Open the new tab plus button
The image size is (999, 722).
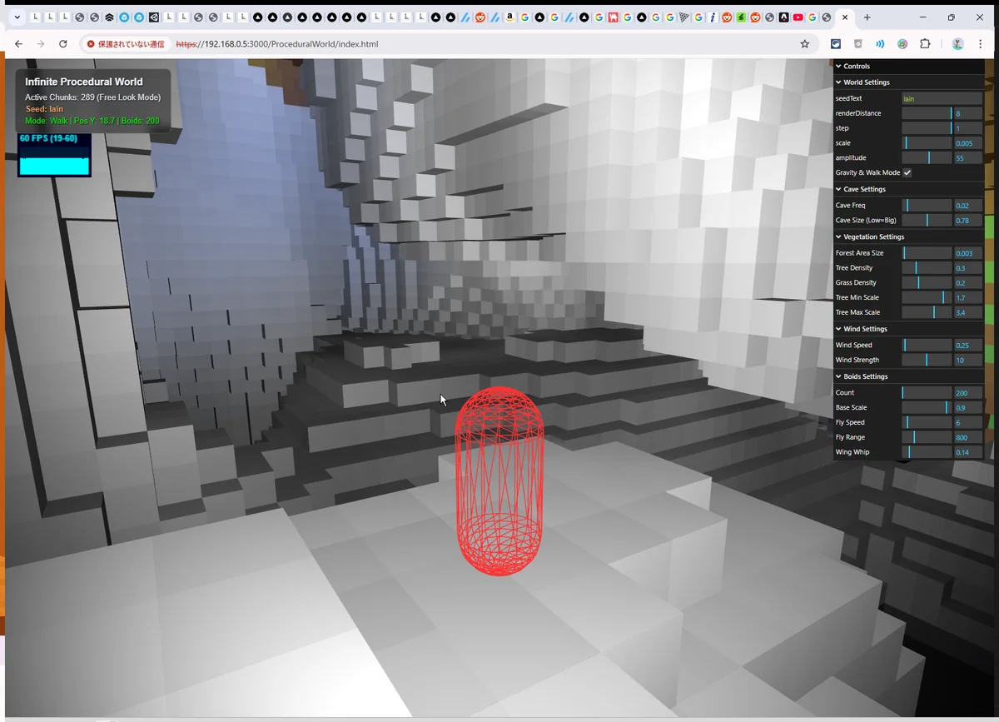(867, 17)
